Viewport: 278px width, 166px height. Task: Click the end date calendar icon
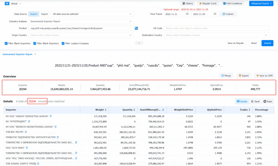click(215, 14)
